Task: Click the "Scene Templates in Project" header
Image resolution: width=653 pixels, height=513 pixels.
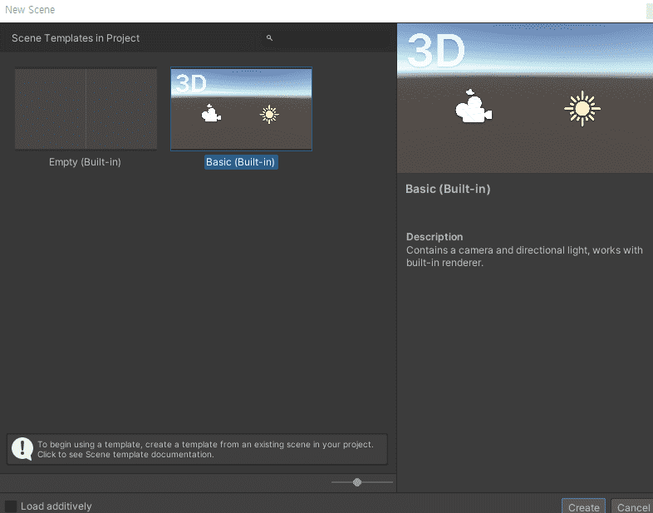Action: tap(76, 38)
